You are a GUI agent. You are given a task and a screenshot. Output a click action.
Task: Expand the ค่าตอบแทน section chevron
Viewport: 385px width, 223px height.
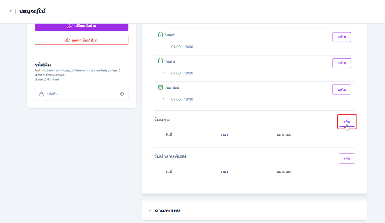pyautogui.click(x=150, y=211)
